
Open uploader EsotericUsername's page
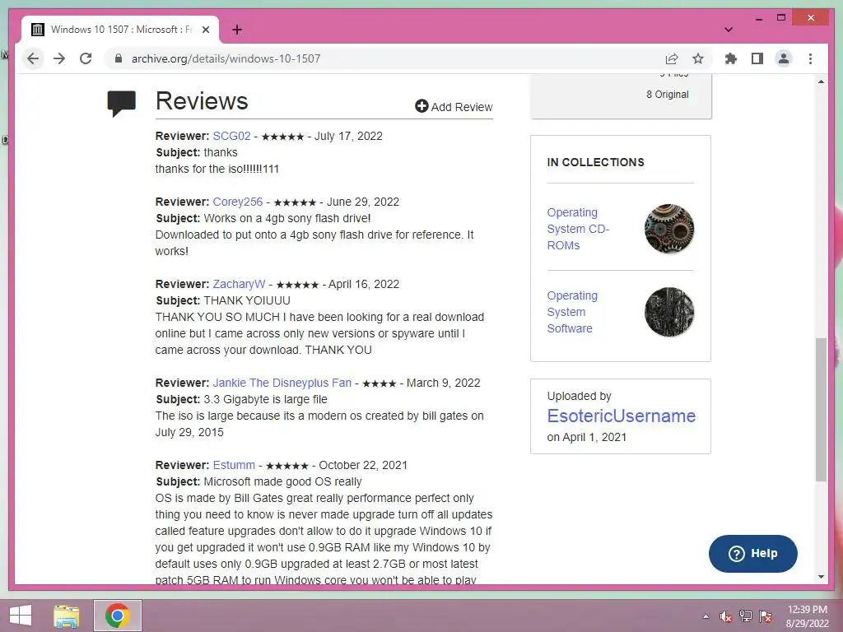tap(621, 416)
